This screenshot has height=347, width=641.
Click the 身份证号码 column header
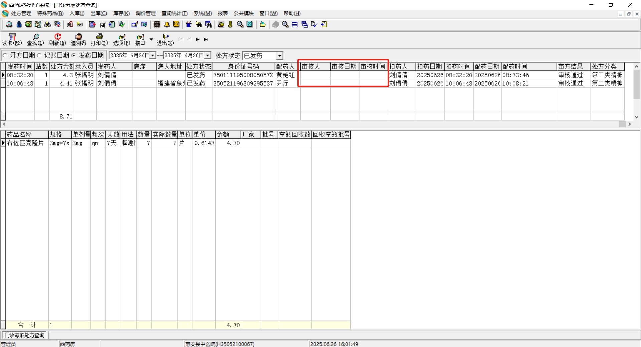(243, 67)
